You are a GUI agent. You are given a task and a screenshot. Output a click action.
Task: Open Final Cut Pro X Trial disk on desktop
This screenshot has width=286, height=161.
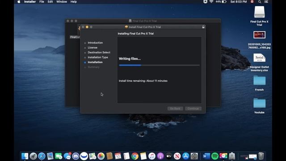click(259, 12)
